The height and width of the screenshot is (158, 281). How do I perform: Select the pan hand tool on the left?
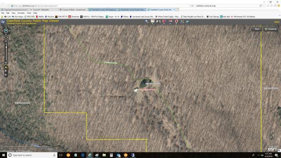(6, 67)
